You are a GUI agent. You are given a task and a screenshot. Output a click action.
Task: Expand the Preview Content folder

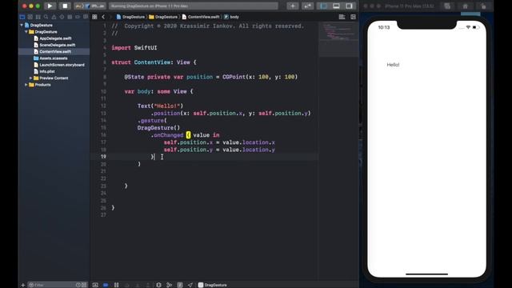30,78
